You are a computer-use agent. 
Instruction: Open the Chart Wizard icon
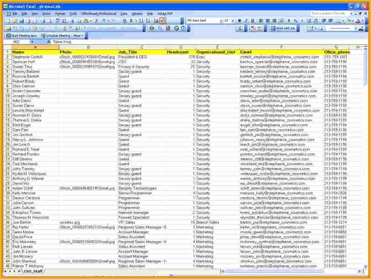tap(156, 21)
